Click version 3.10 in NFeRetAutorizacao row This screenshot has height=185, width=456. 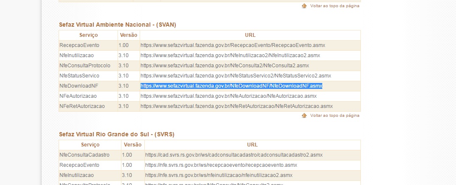[123, 106]
